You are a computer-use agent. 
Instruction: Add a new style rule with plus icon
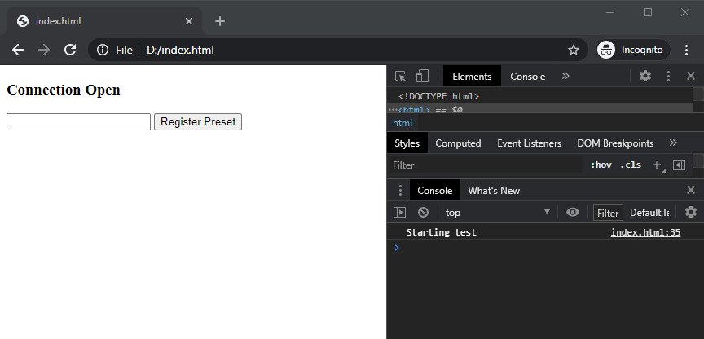pos(657,165)
